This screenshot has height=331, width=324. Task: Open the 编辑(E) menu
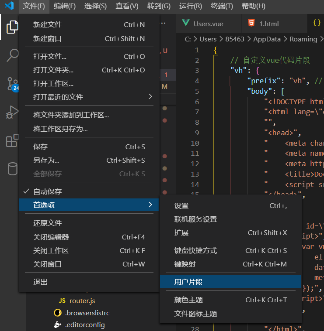pos(65,6)
